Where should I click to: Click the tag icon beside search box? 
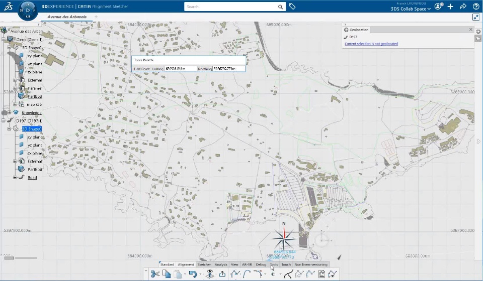[x=292, y=7]
